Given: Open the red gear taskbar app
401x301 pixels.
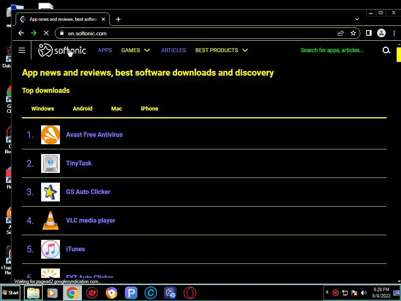Looking at the screenshot, I should [92, 293].
